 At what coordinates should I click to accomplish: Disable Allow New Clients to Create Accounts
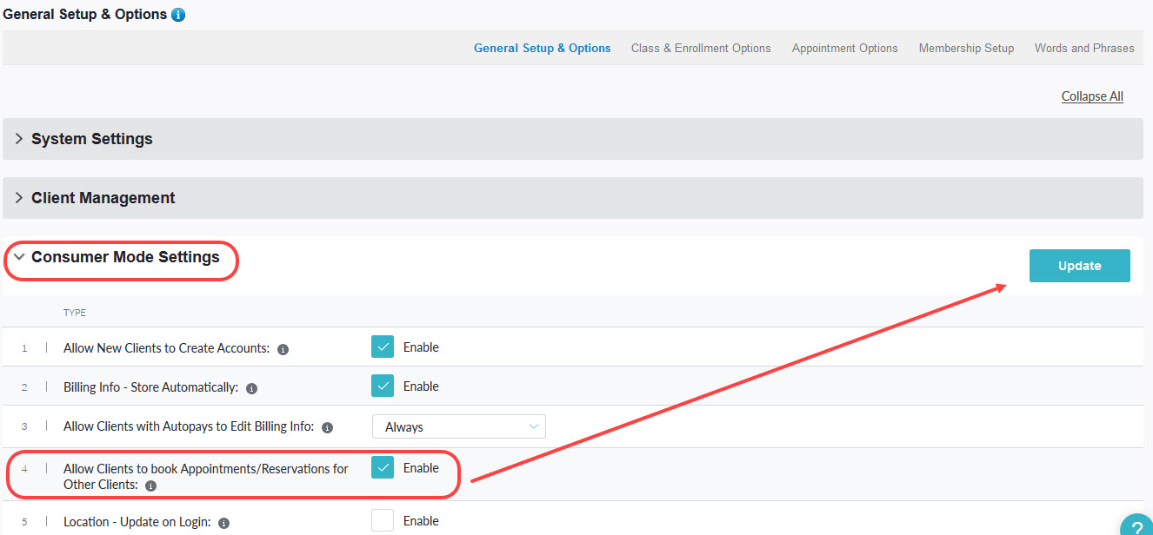383,347
